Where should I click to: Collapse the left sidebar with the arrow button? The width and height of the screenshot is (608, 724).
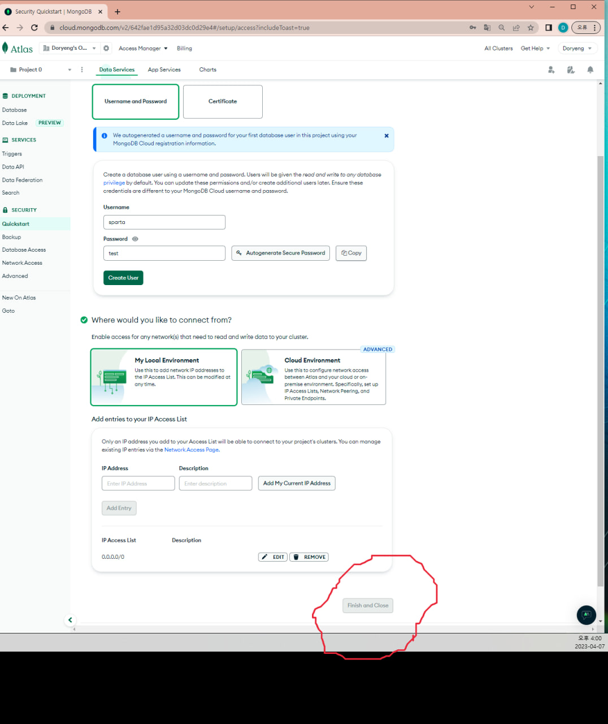pos(70,620)
